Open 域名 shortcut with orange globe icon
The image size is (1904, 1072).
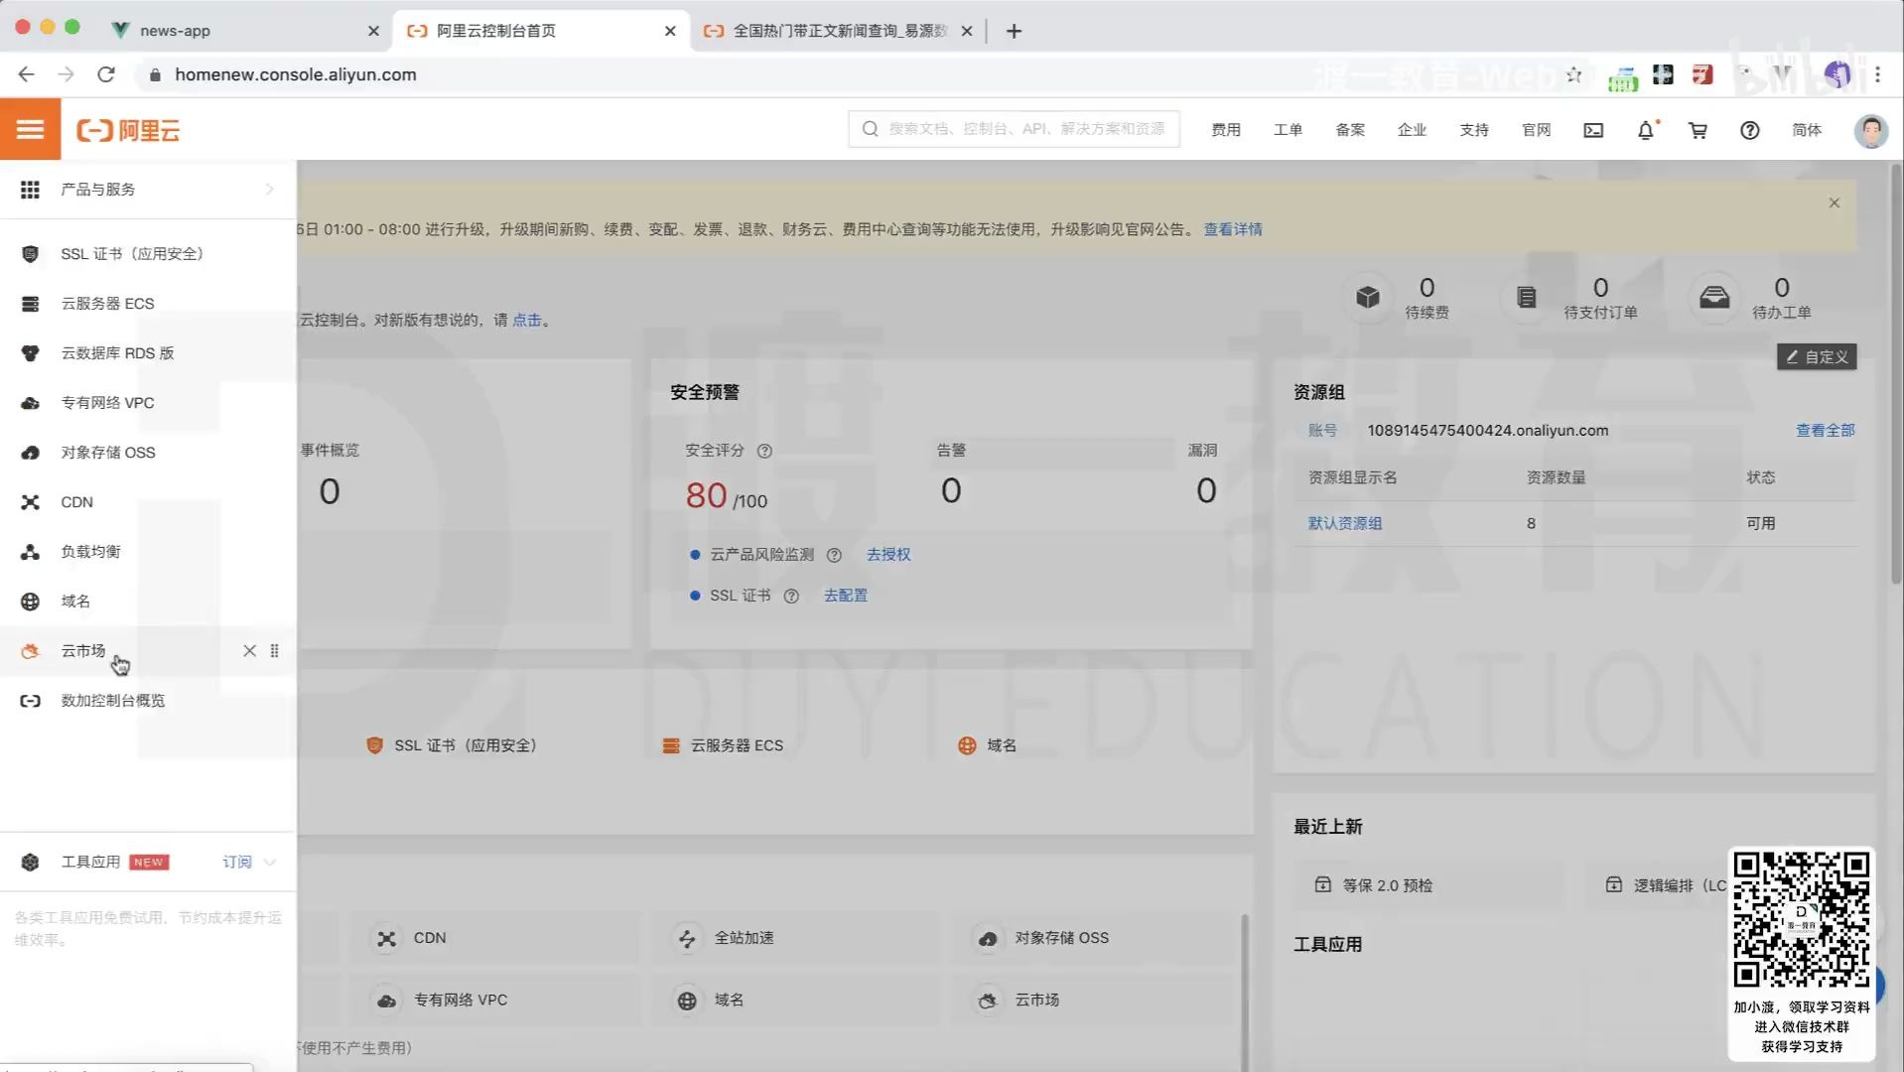[987, 745]
